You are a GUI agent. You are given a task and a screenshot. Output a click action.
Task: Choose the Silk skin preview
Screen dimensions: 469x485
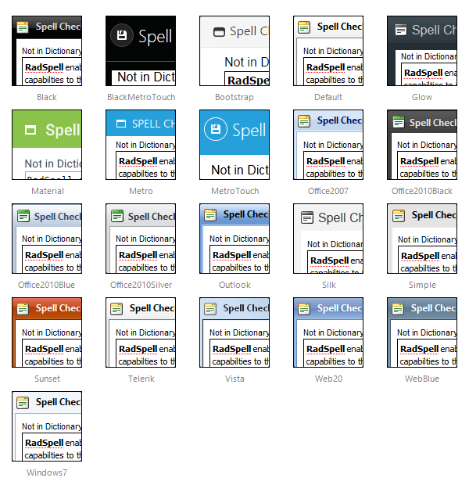pyautogui.click(x=328, y=239)
